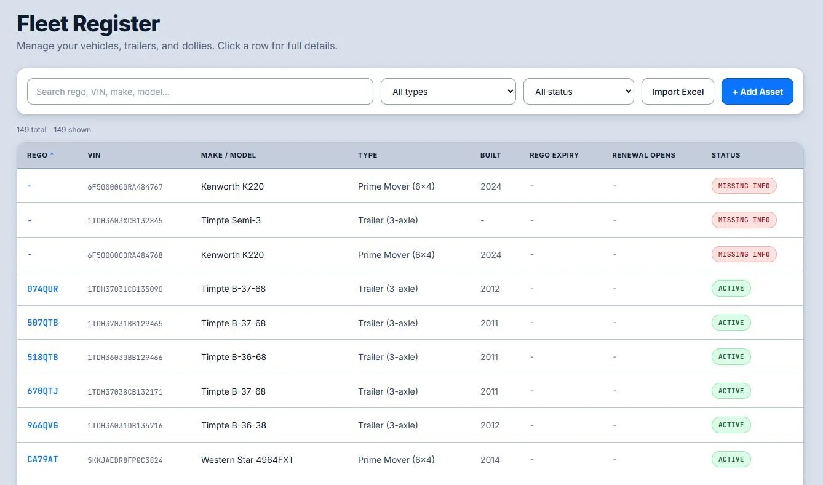
Task: View details for rego 966QVG
Action: click(42, 425)
